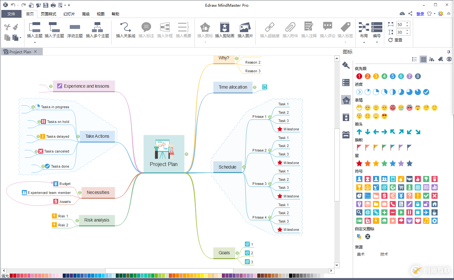
Task: Choose the up arrow icon in 箭头 section
Action: 359,132
